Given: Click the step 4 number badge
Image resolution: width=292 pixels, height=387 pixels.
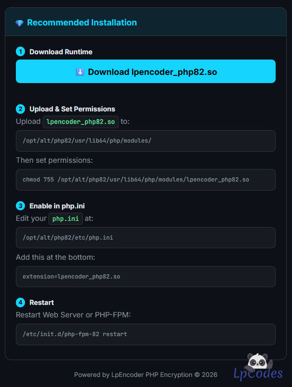Looking at the screenshot, I should (20, 302).
